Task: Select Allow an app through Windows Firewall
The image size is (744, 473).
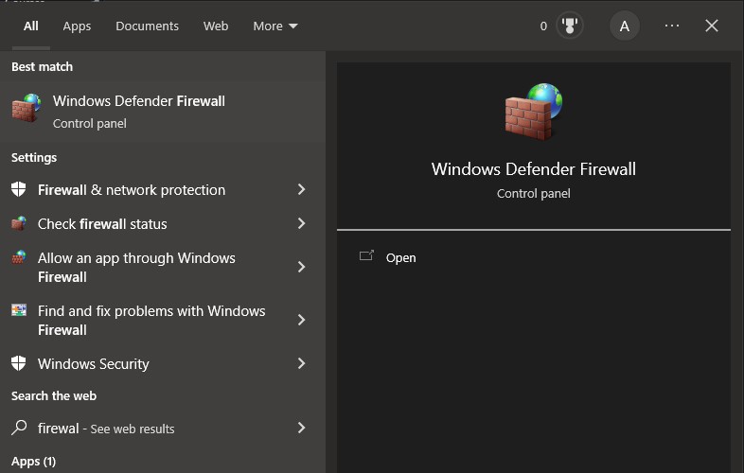Action: (136, 267)
